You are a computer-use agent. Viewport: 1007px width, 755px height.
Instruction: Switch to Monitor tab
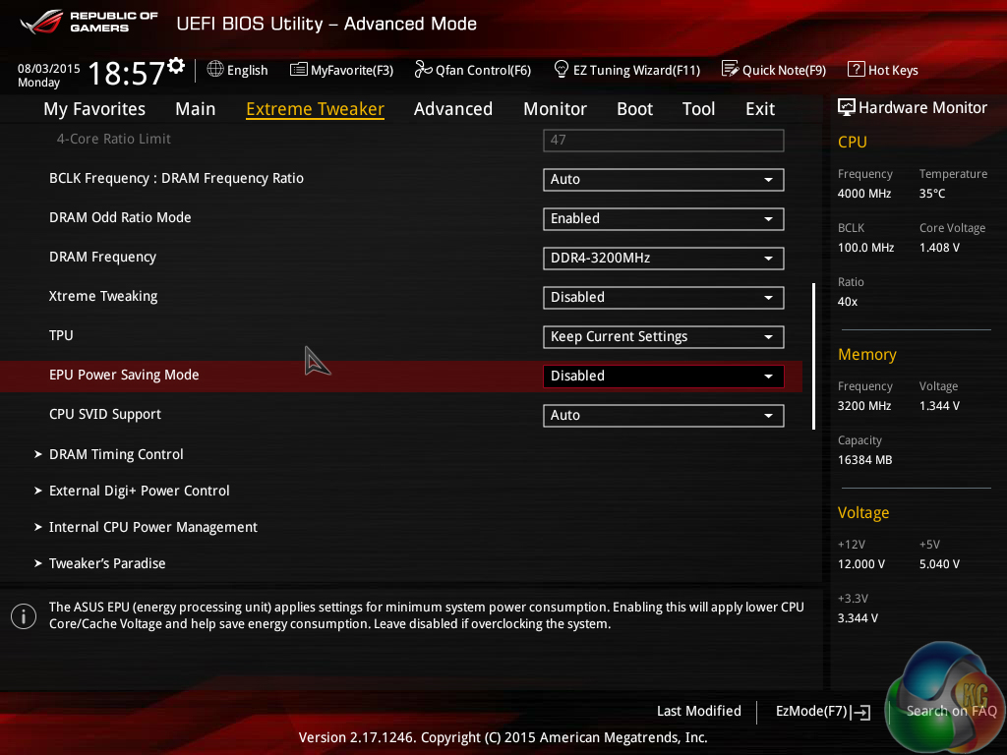point(555,109)
